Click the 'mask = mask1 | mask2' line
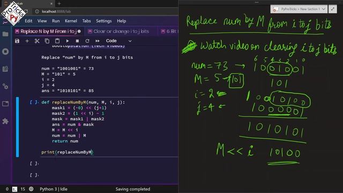 pos(78,119)
